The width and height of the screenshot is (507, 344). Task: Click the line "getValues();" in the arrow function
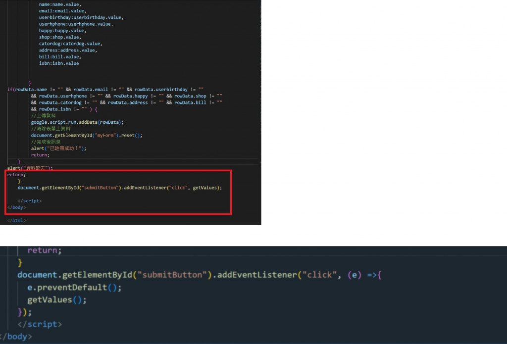57,300
